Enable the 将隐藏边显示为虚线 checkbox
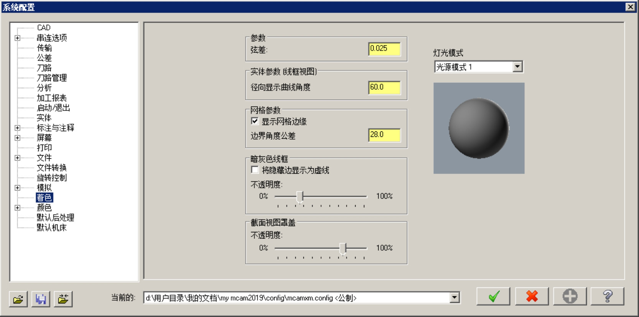The width and height of the screenshot is (639, 317). [255, 170]
